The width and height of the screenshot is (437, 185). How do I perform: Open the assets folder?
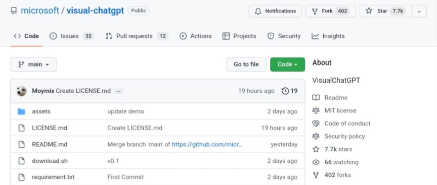pos(41,112)
